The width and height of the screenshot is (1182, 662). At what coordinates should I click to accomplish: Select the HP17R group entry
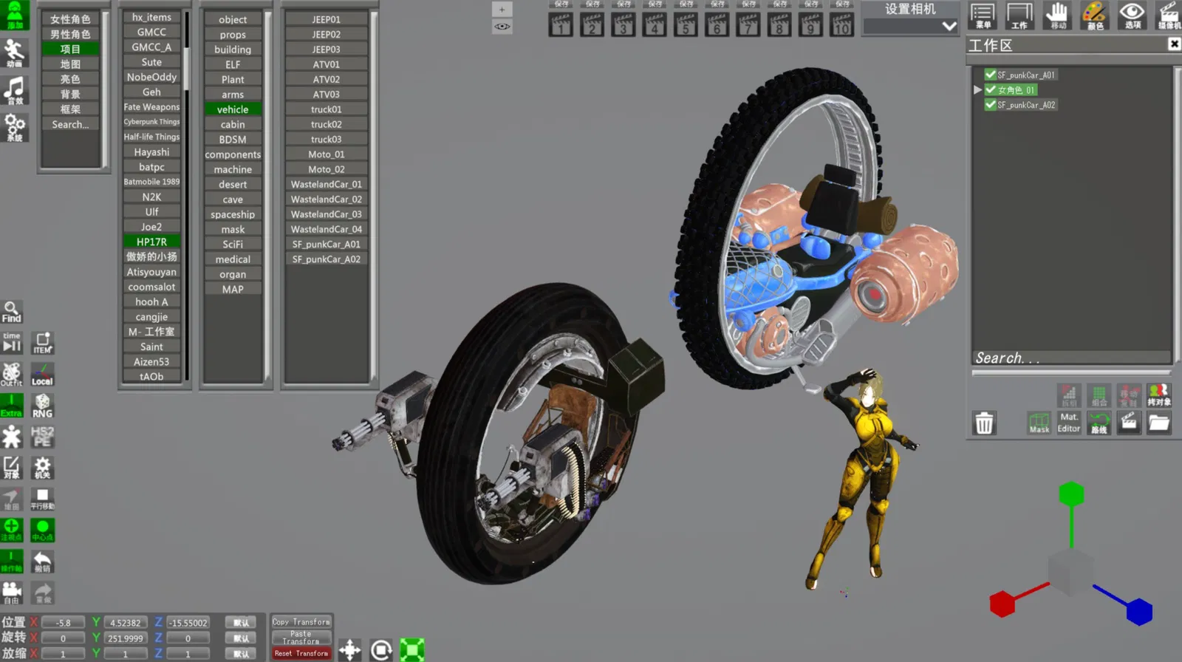(151, 242)
